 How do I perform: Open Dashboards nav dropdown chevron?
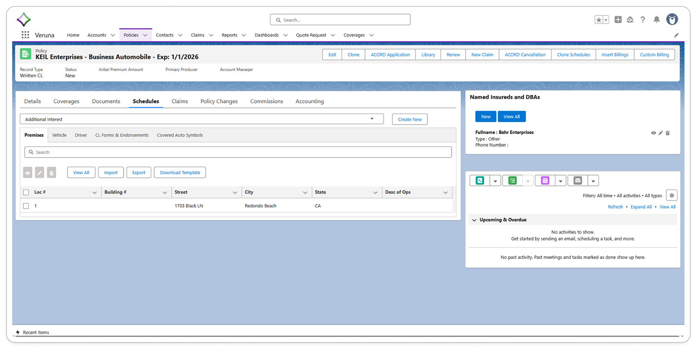point(285,35)
